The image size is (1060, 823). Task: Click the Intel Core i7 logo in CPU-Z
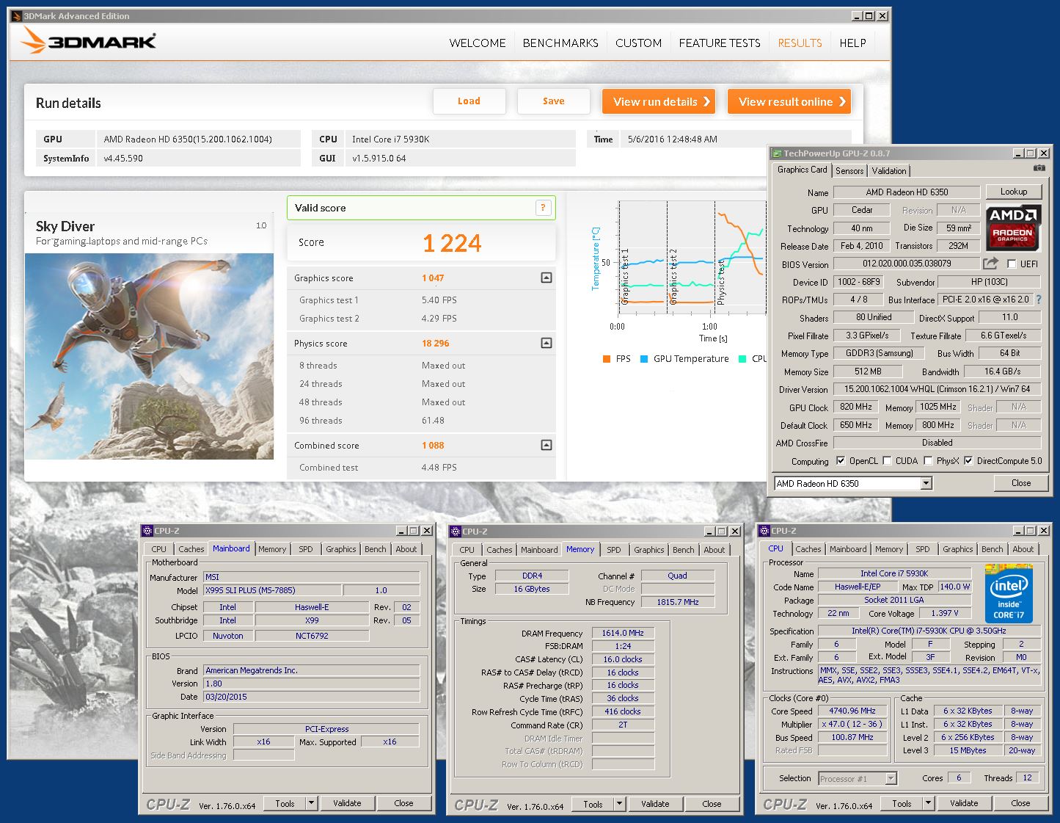tap(1009, 593)
